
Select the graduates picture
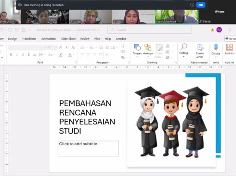coord(171,123)
